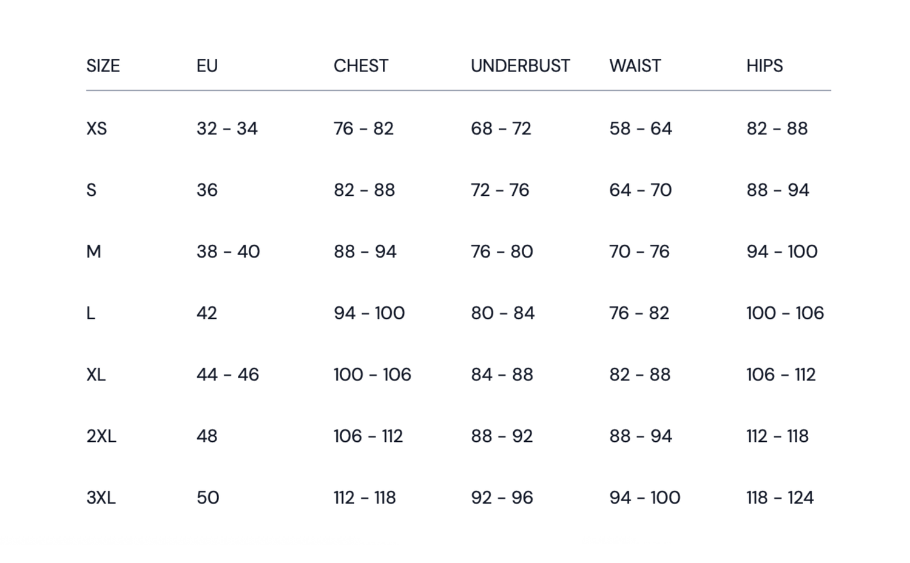Click the WAIST column header

635,65
